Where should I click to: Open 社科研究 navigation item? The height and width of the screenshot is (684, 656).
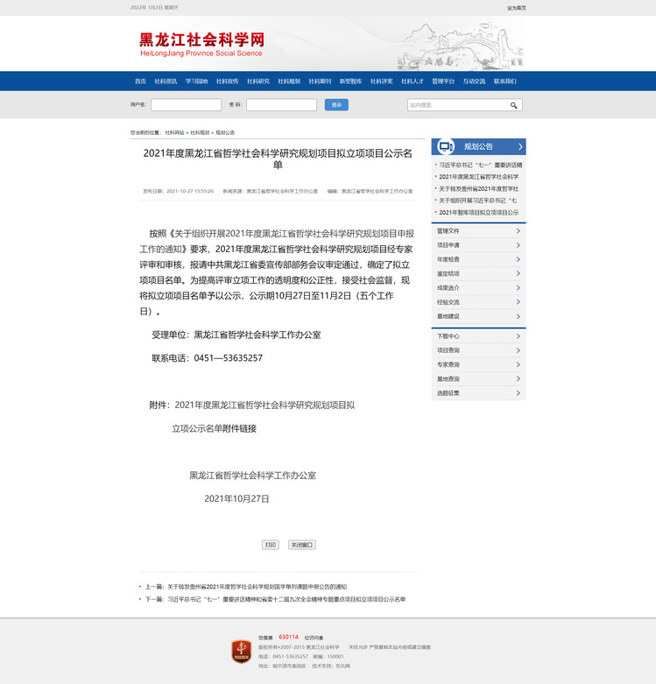coord(258,81)
